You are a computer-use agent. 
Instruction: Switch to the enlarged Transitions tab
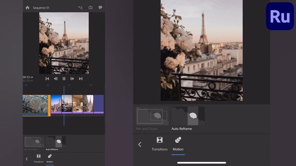coord(160,144)
